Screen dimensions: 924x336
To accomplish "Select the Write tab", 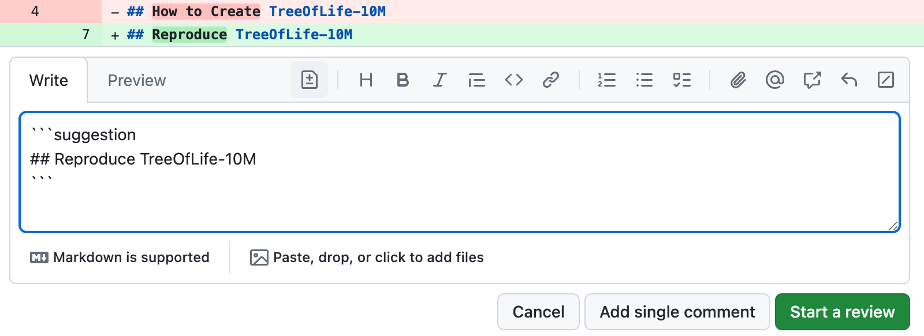I will (49, 80).
